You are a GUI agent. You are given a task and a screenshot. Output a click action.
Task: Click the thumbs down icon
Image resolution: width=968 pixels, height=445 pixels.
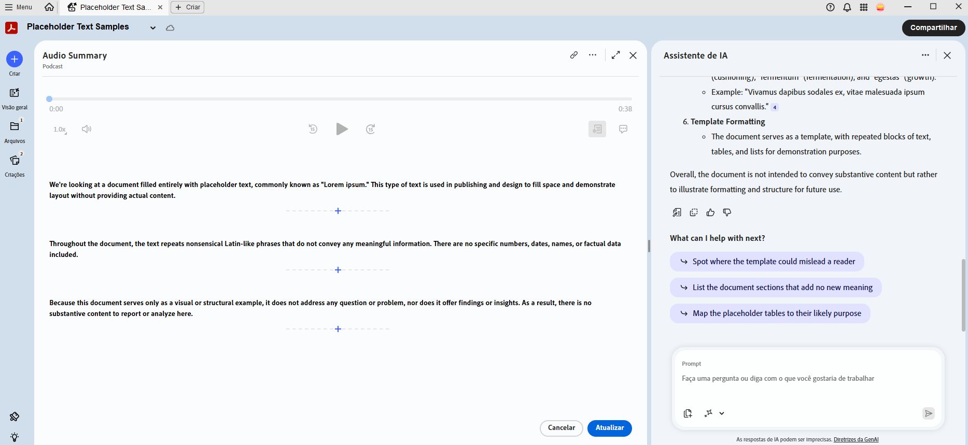727,212
